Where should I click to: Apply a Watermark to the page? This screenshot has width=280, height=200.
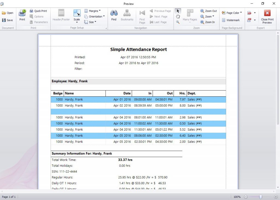click(x=232, y=20)
